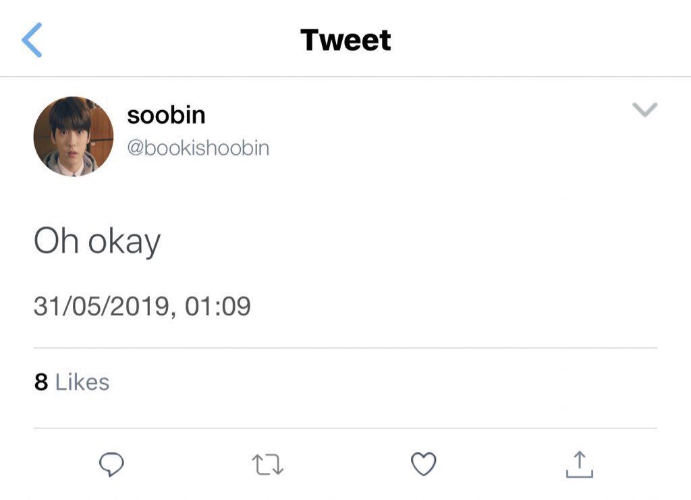Screen dimensions: 691x500
Task: Visit the @bookishoobin handle
Action: (x=198, y=148)
